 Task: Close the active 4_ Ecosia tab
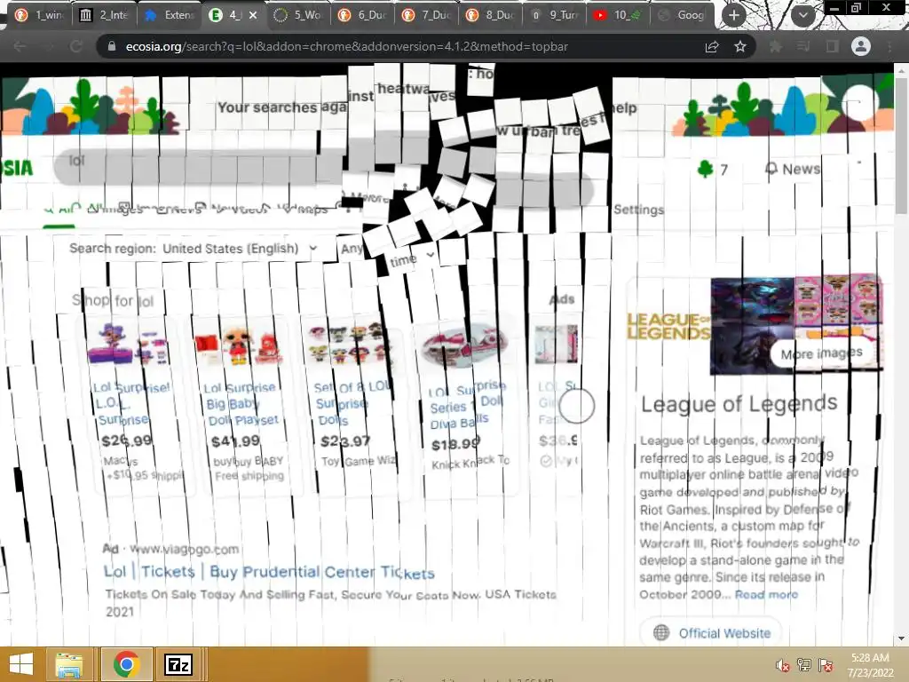point(253,15)
